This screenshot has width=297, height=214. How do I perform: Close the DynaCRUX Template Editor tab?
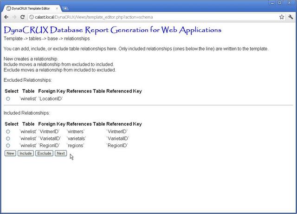tap(57, 8)
